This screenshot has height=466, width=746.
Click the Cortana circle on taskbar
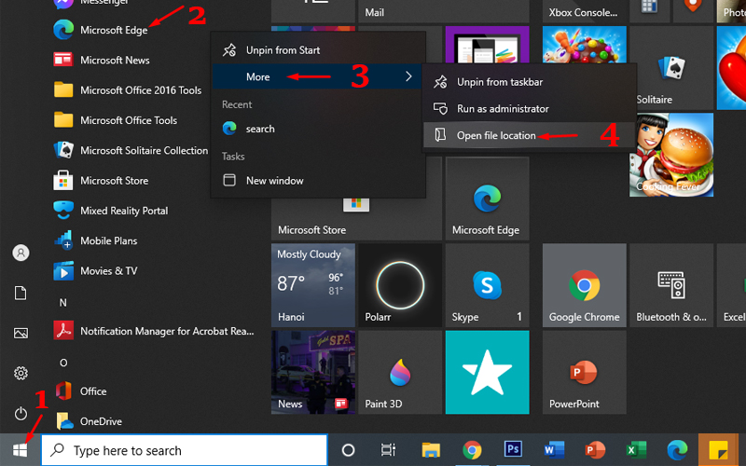pos(348,450)
